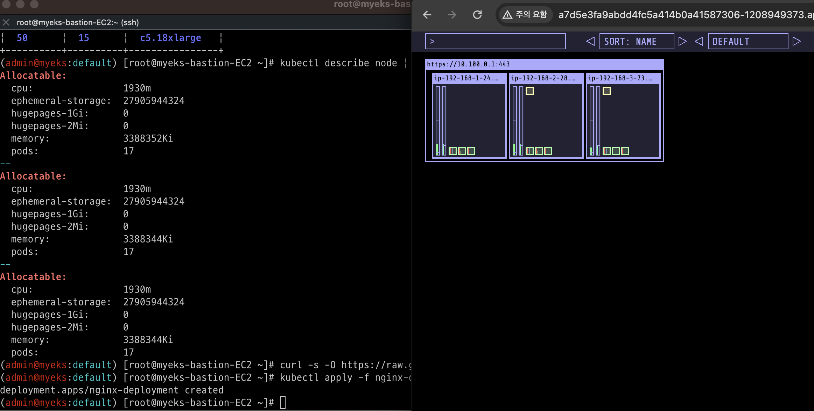
Task: Switch to the next sort option with the right arrow
Action: coord(682,41)
